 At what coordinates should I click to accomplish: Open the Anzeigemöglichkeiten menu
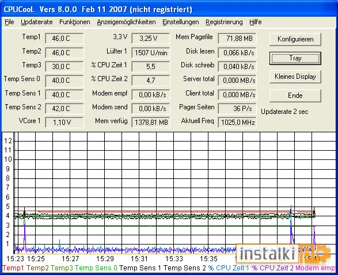click(126, 22)
